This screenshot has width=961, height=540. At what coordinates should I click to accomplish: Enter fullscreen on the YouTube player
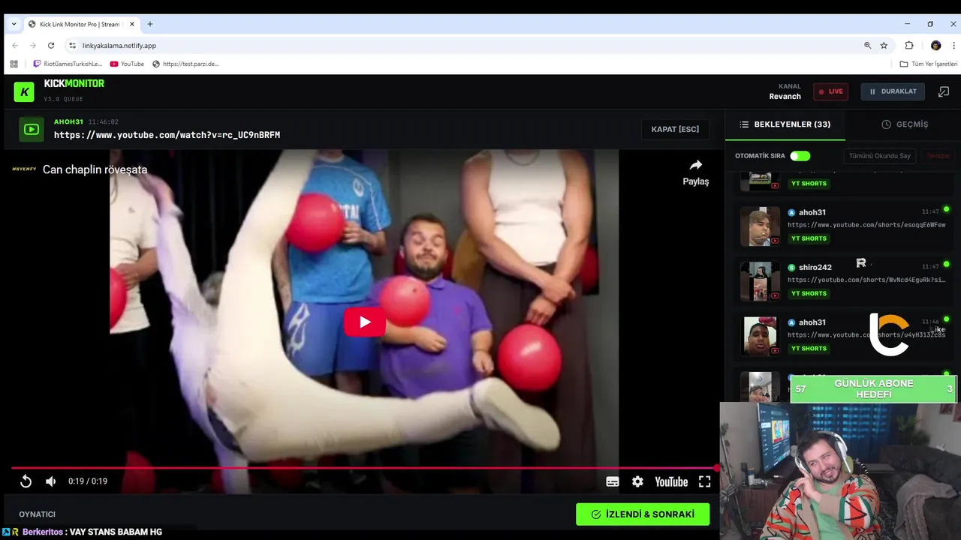tap(704, 481)
